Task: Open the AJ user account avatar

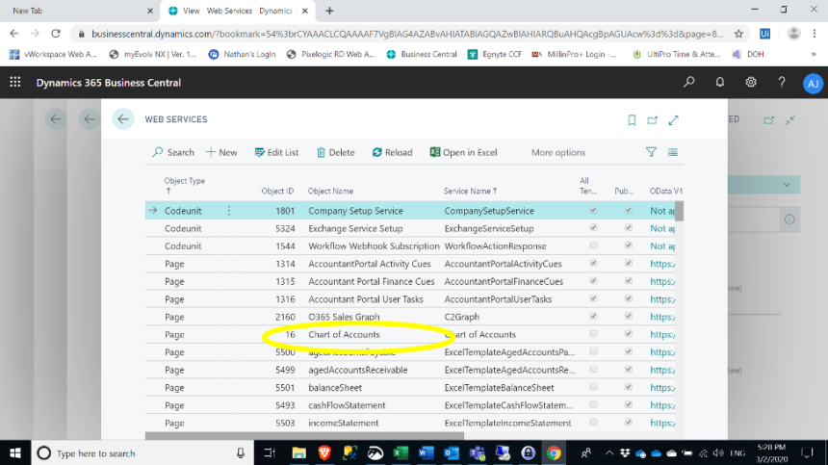Action: (x=813, y=84)
